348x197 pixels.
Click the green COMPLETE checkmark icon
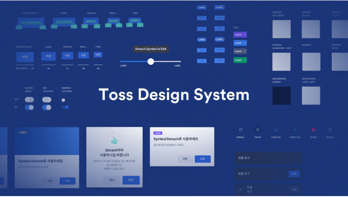295,130
